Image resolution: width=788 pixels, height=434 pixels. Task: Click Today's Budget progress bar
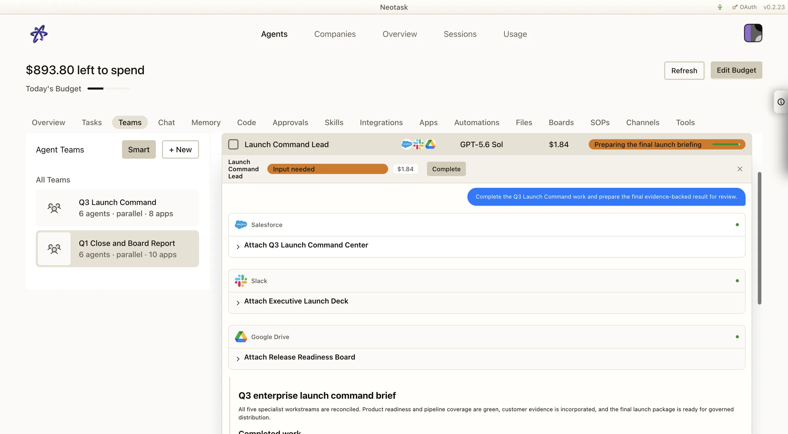coord(109,89)
